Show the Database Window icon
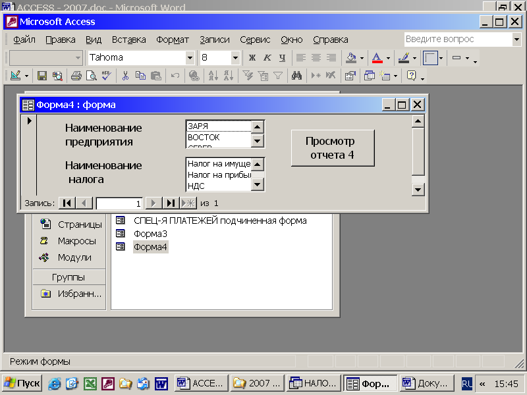Image resolution: width=527 pixels, height=395 pixels. point(370,76)
